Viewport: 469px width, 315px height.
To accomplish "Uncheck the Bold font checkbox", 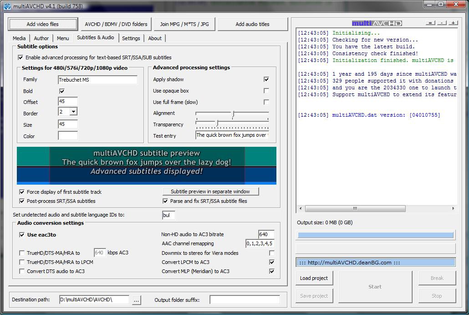I will [62, 91].
